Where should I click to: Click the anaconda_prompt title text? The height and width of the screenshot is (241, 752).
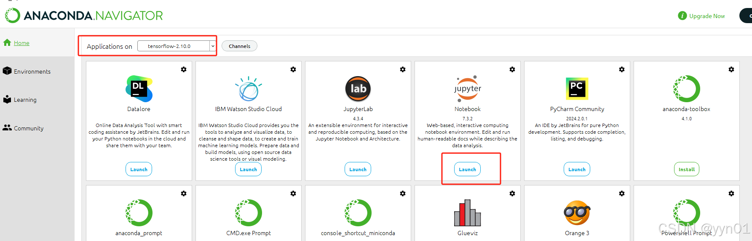point(139,233)
